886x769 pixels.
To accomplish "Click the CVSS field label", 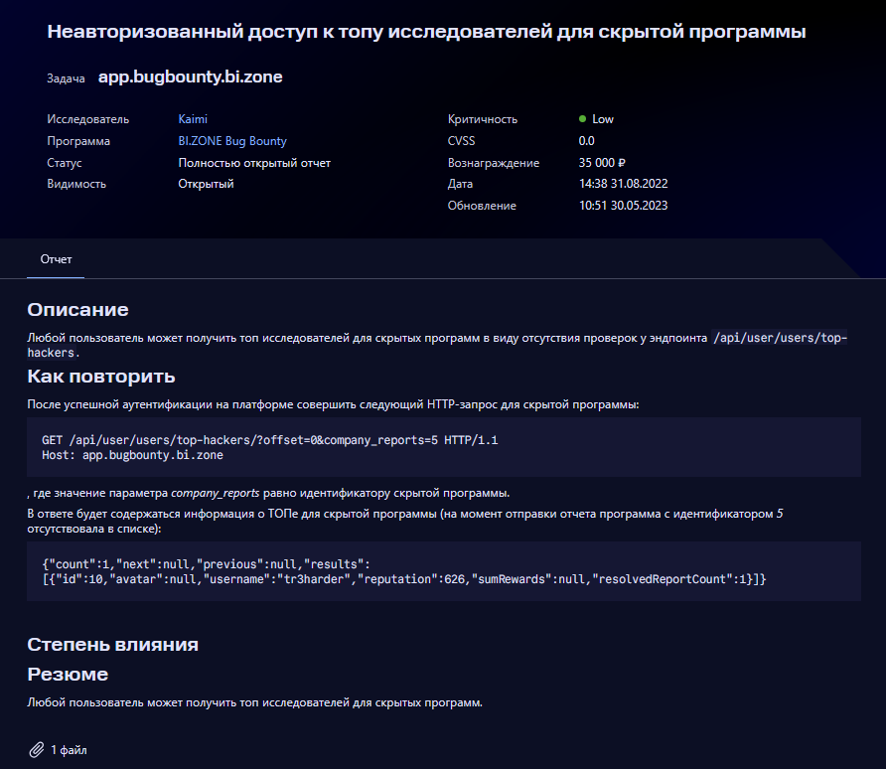I will click(x=461, y=141).
